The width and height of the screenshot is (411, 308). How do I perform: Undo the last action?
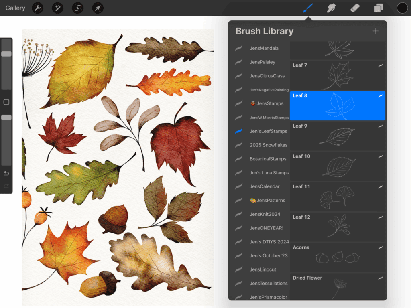pos(6,173)
